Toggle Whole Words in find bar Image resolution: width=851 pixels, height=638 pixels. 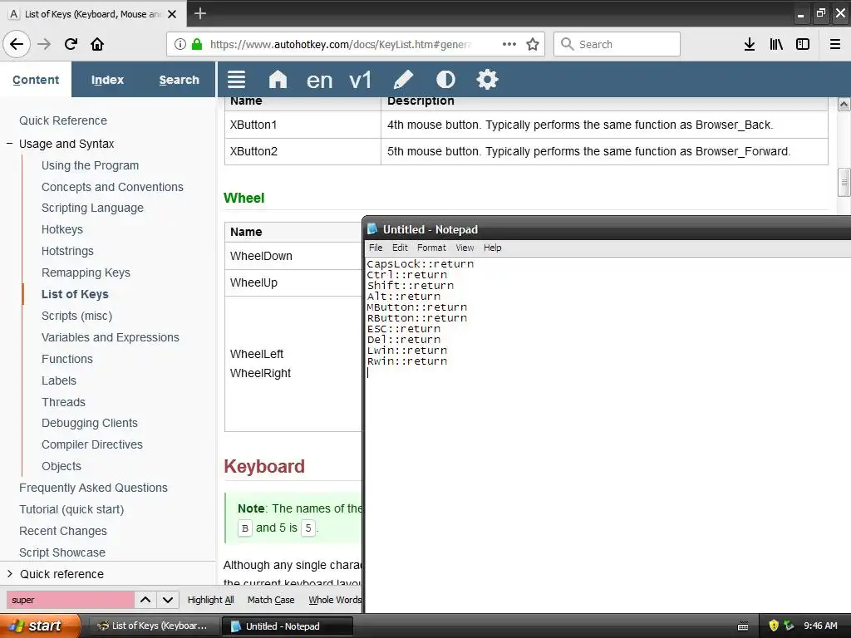click(x=335, y=600)
